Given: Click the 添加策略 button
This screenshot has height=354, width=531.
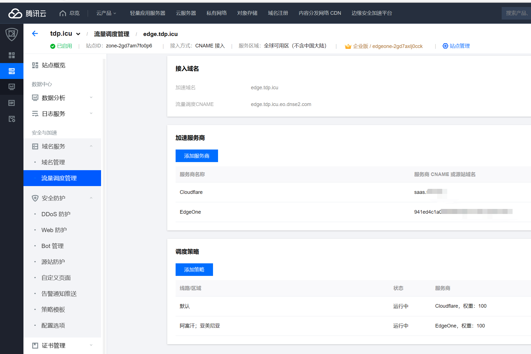Looking at the screenshot, I should coord(194,270).
